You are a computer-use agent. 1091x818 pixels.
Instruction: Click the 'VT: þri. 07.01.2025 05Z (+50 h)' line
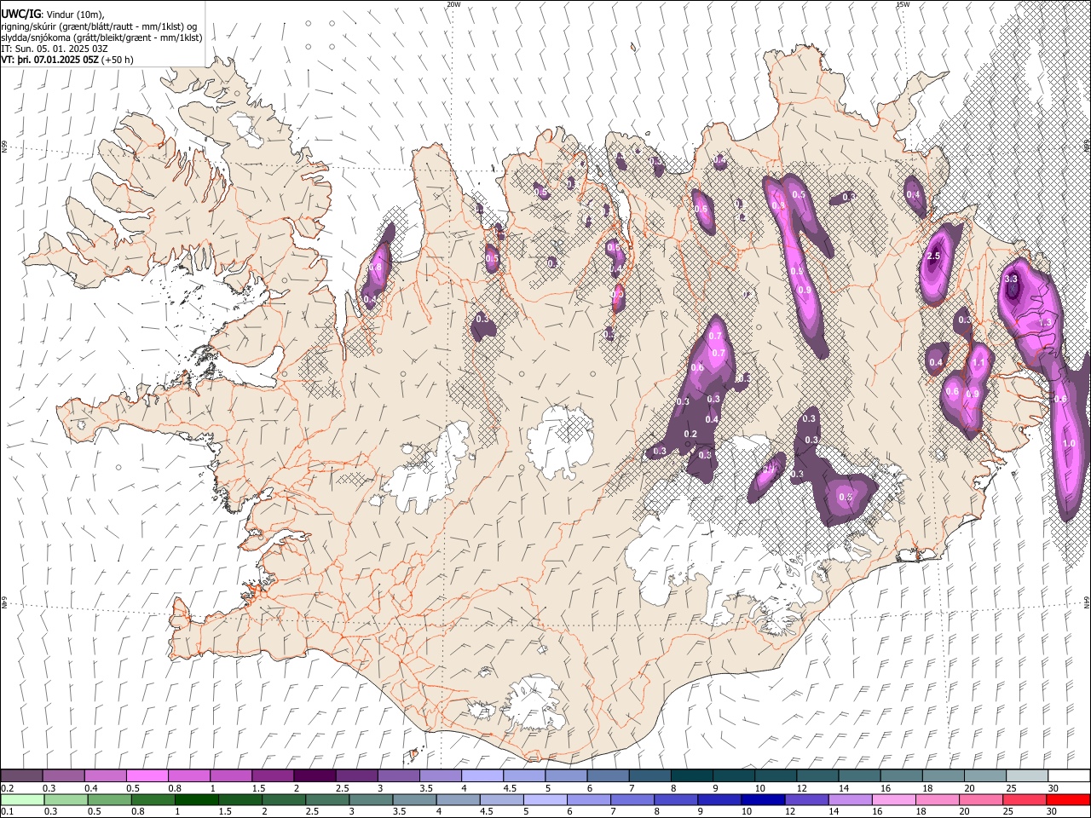coord(66,60)
